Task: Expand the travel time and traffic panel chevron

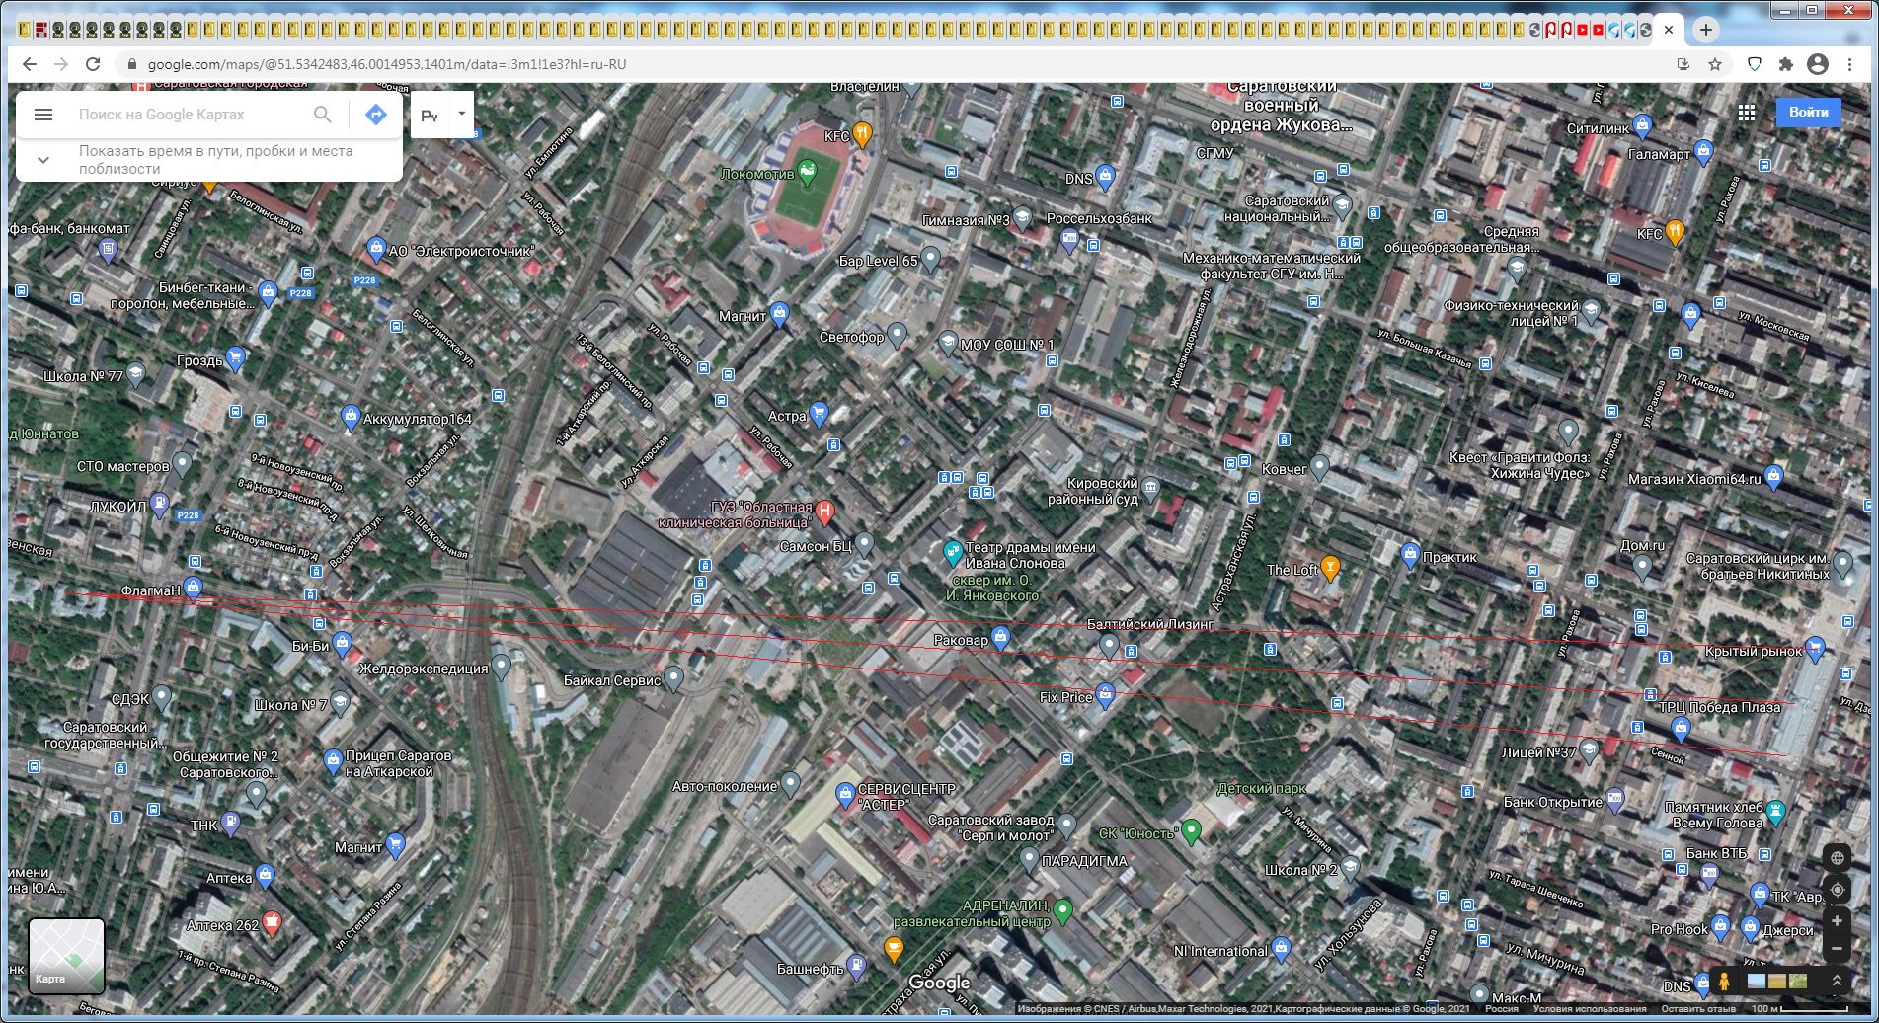Action: [43, 160]
